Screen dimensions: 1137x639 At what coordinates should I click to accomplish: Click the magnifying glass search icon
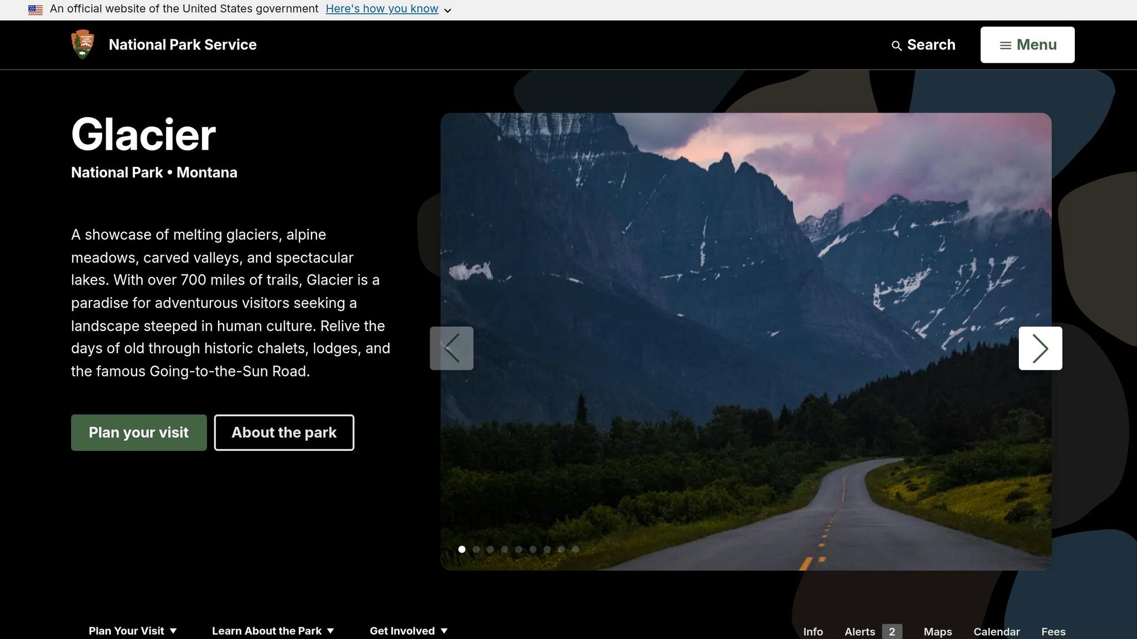click(x=896, y=45)
